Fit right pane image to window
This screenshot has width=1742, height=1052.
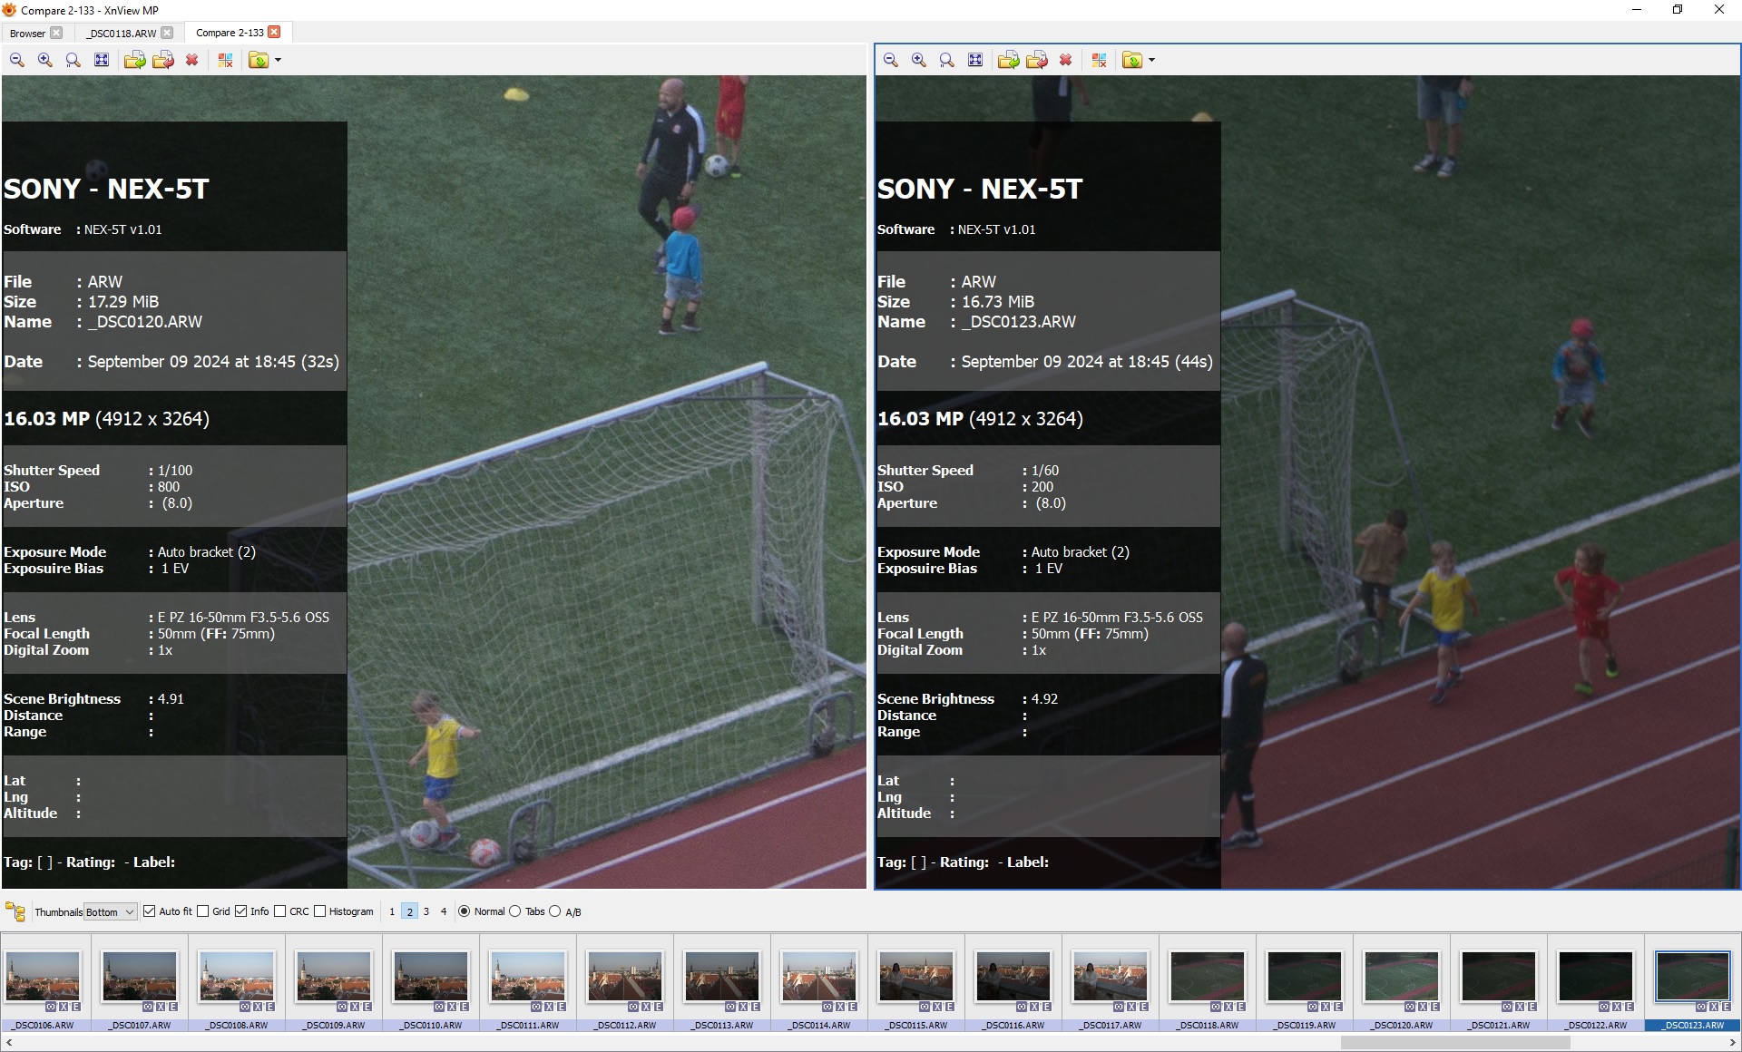[x=975, y=60]
